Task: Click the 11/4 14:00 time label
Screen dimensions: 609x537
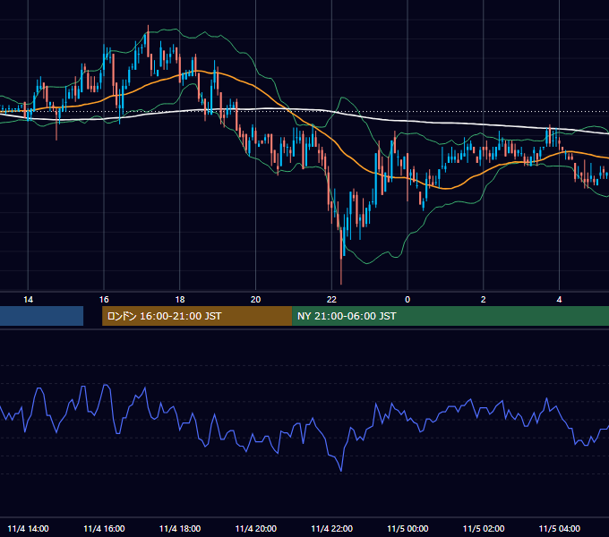Action: coord(28,528)
